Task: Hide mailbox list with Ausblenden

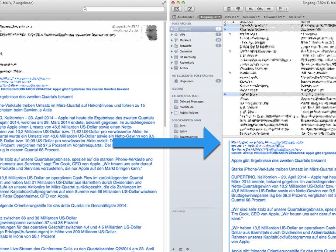Action: (183, 17)
